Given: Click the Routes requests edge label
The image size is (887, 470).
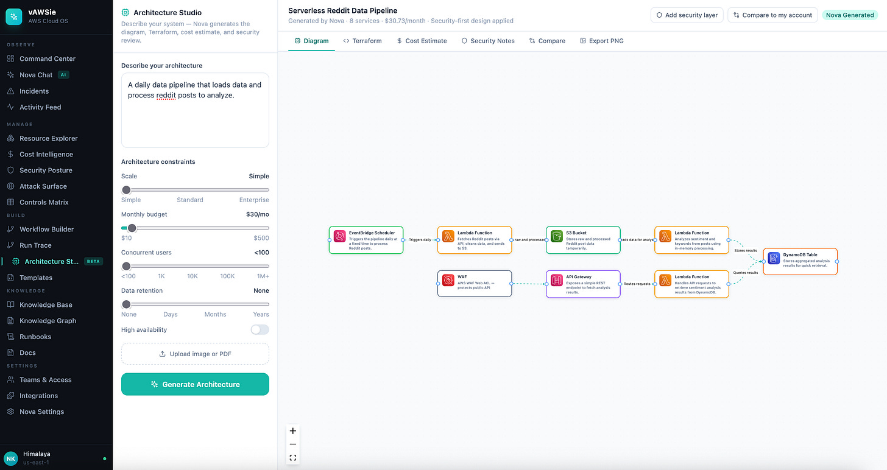Looking at the screenshot, I should point(637,284).
